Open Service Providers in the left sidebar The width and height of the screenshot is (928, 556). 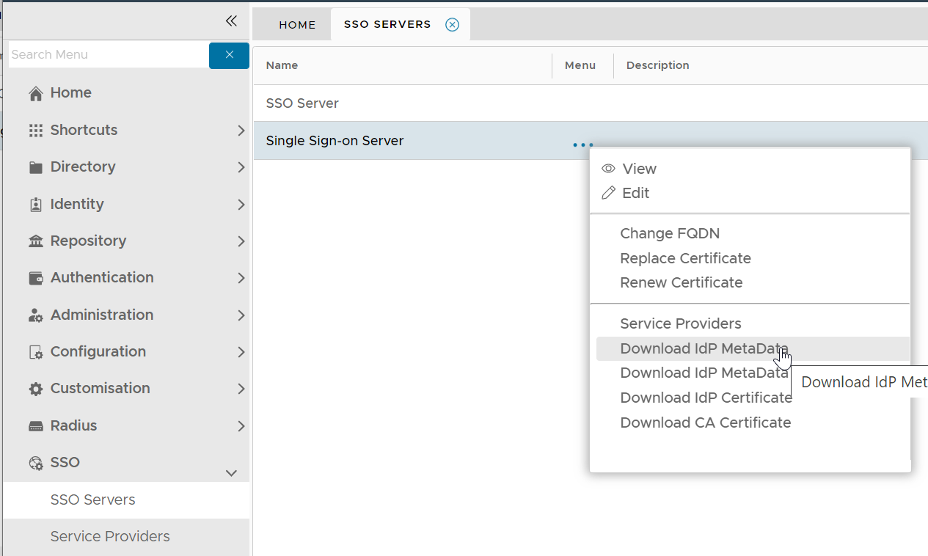click(110, 536)
